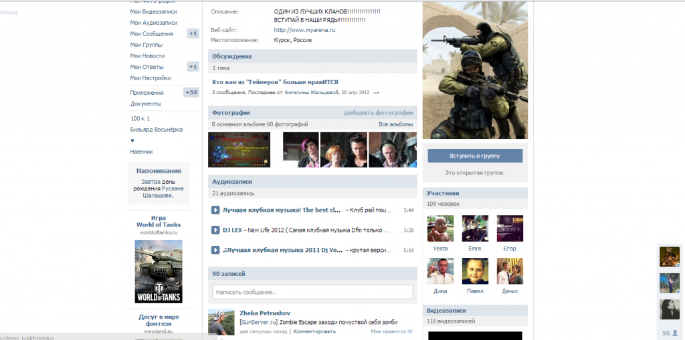Click the Написать сообщение text field
This screenshot has width=685, height=340.
coord(312,292)
